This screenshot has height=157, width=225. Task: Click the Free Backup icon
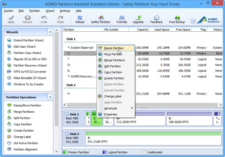tap(177, 18)
